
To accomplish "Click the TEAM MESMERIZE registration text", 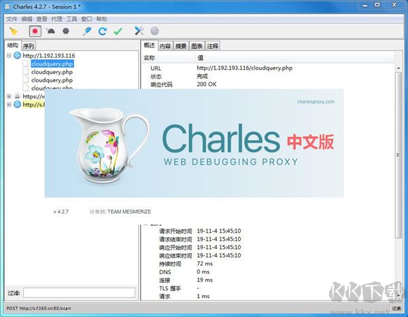I will 129,212.
